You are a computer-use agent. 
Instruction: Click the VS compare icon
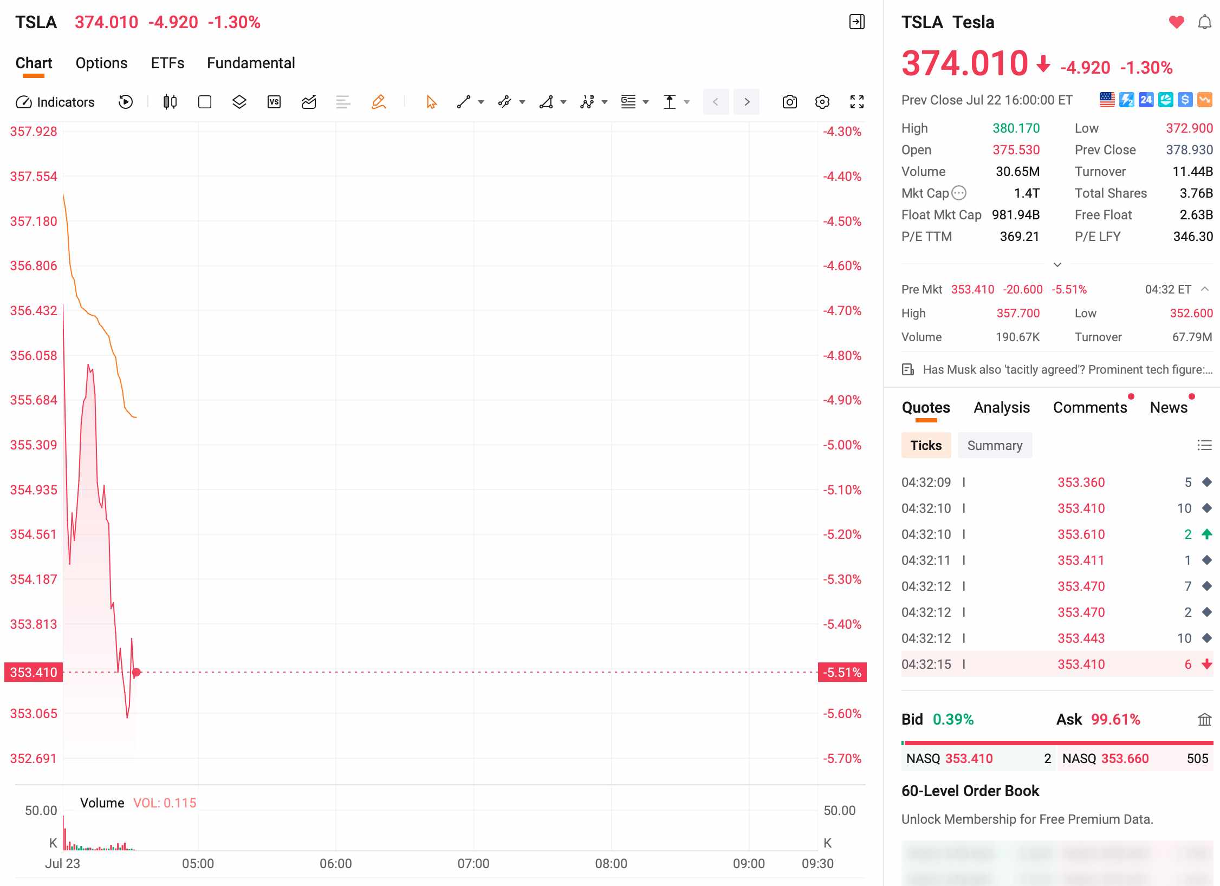click(274, 102)
